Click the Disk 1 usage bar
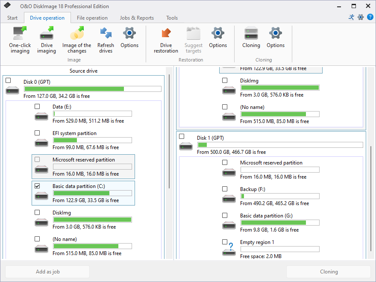 tap(280, 145)
